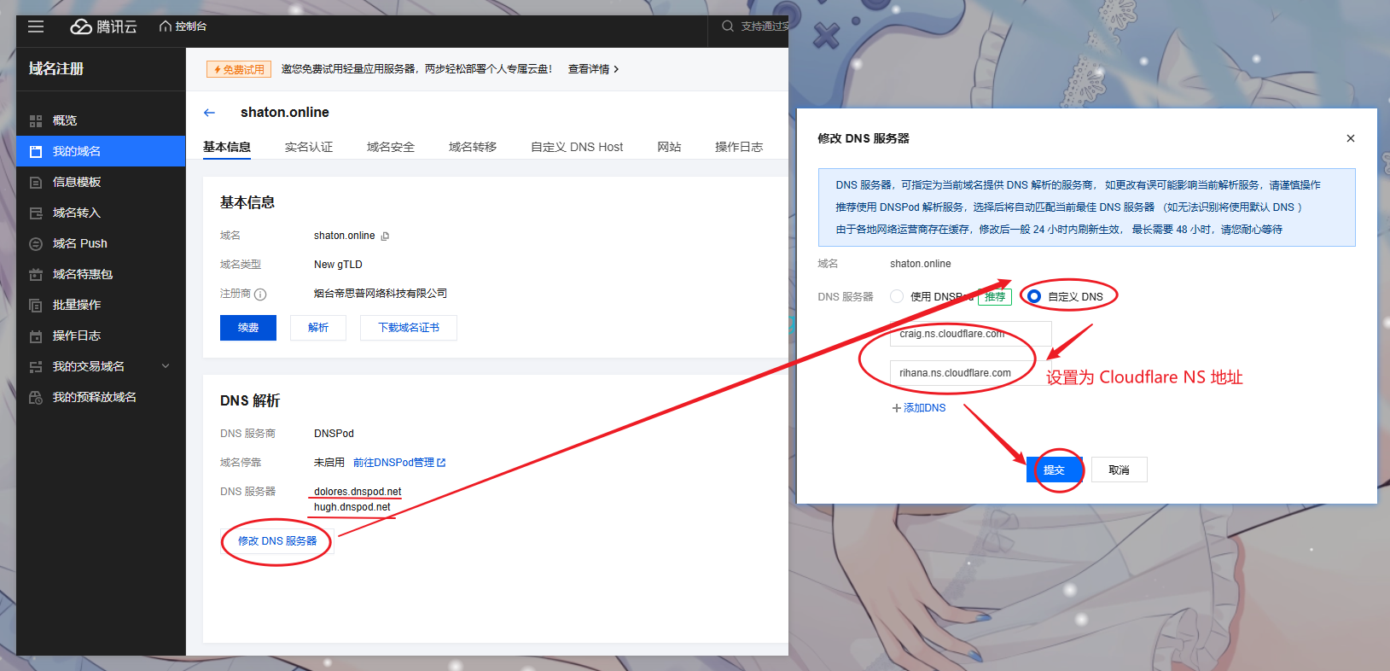The height and width of the screenshot is (671, 1390).
Task: Click the 解析 button
Action: pyautogui.click(x=318, y=328)
